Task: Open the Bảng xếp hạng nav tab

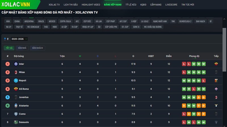Action: [x=113, y=5]
